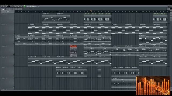The width and height of the screenshot is (172, 96).
Task: Mute Track 4 using its dot
Action: (13, 44)
